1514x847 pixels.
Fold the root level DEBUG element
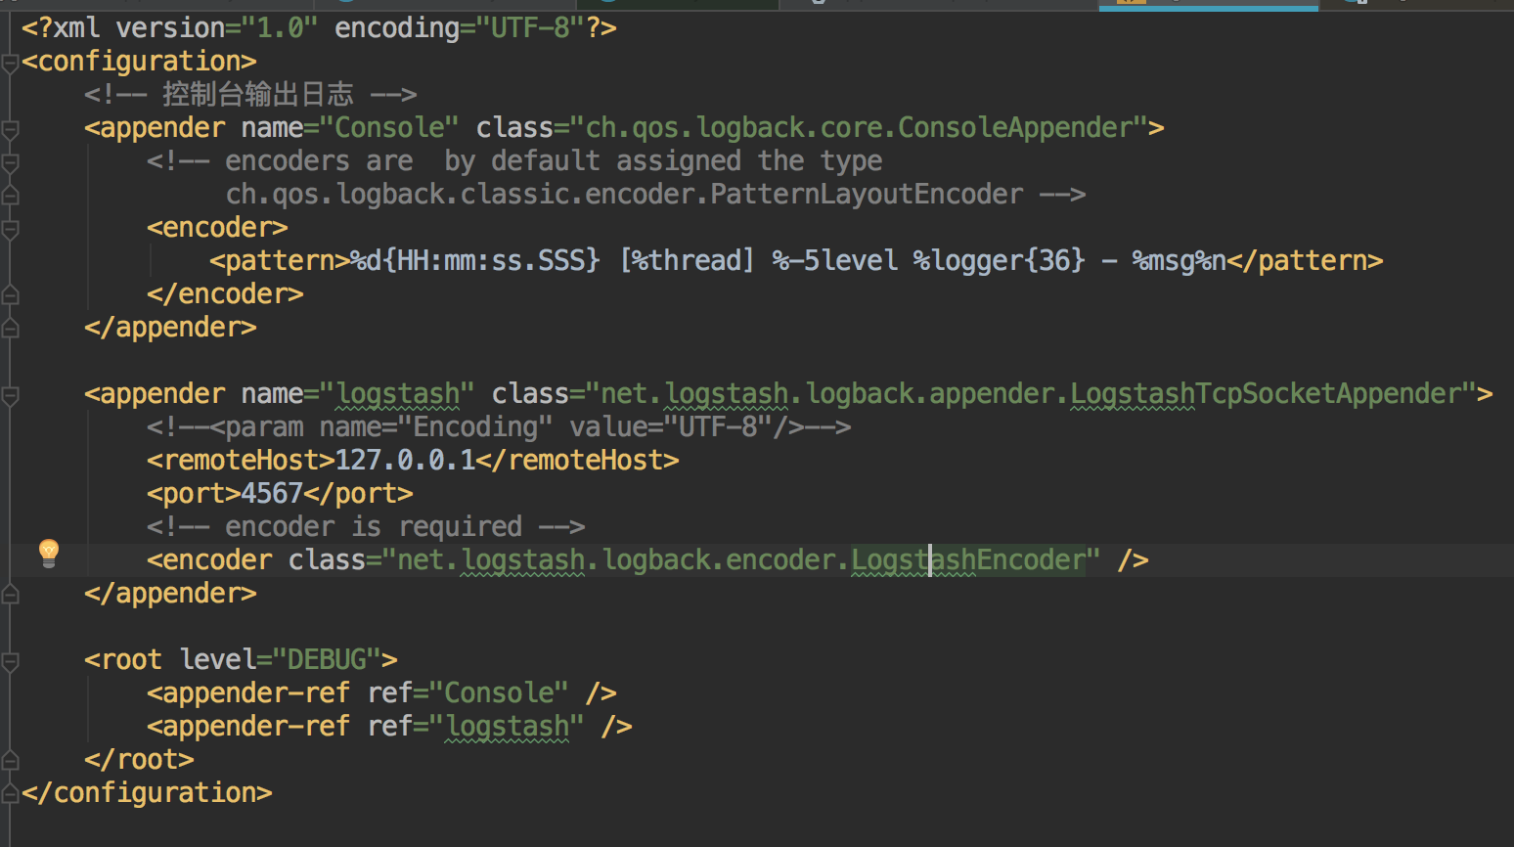[10, 661]
